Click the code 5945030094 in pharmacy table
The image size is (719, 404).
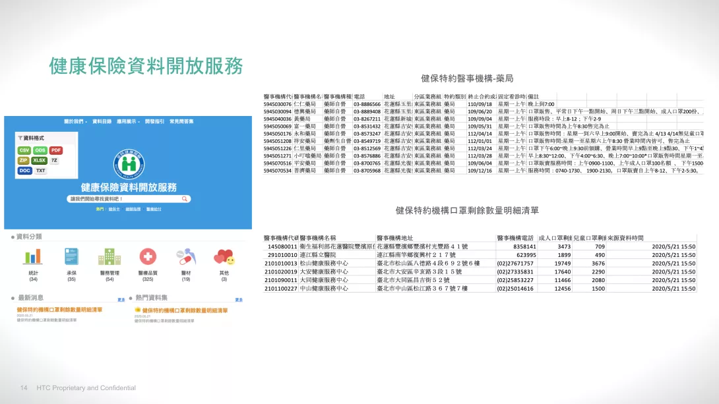[278, 111]
